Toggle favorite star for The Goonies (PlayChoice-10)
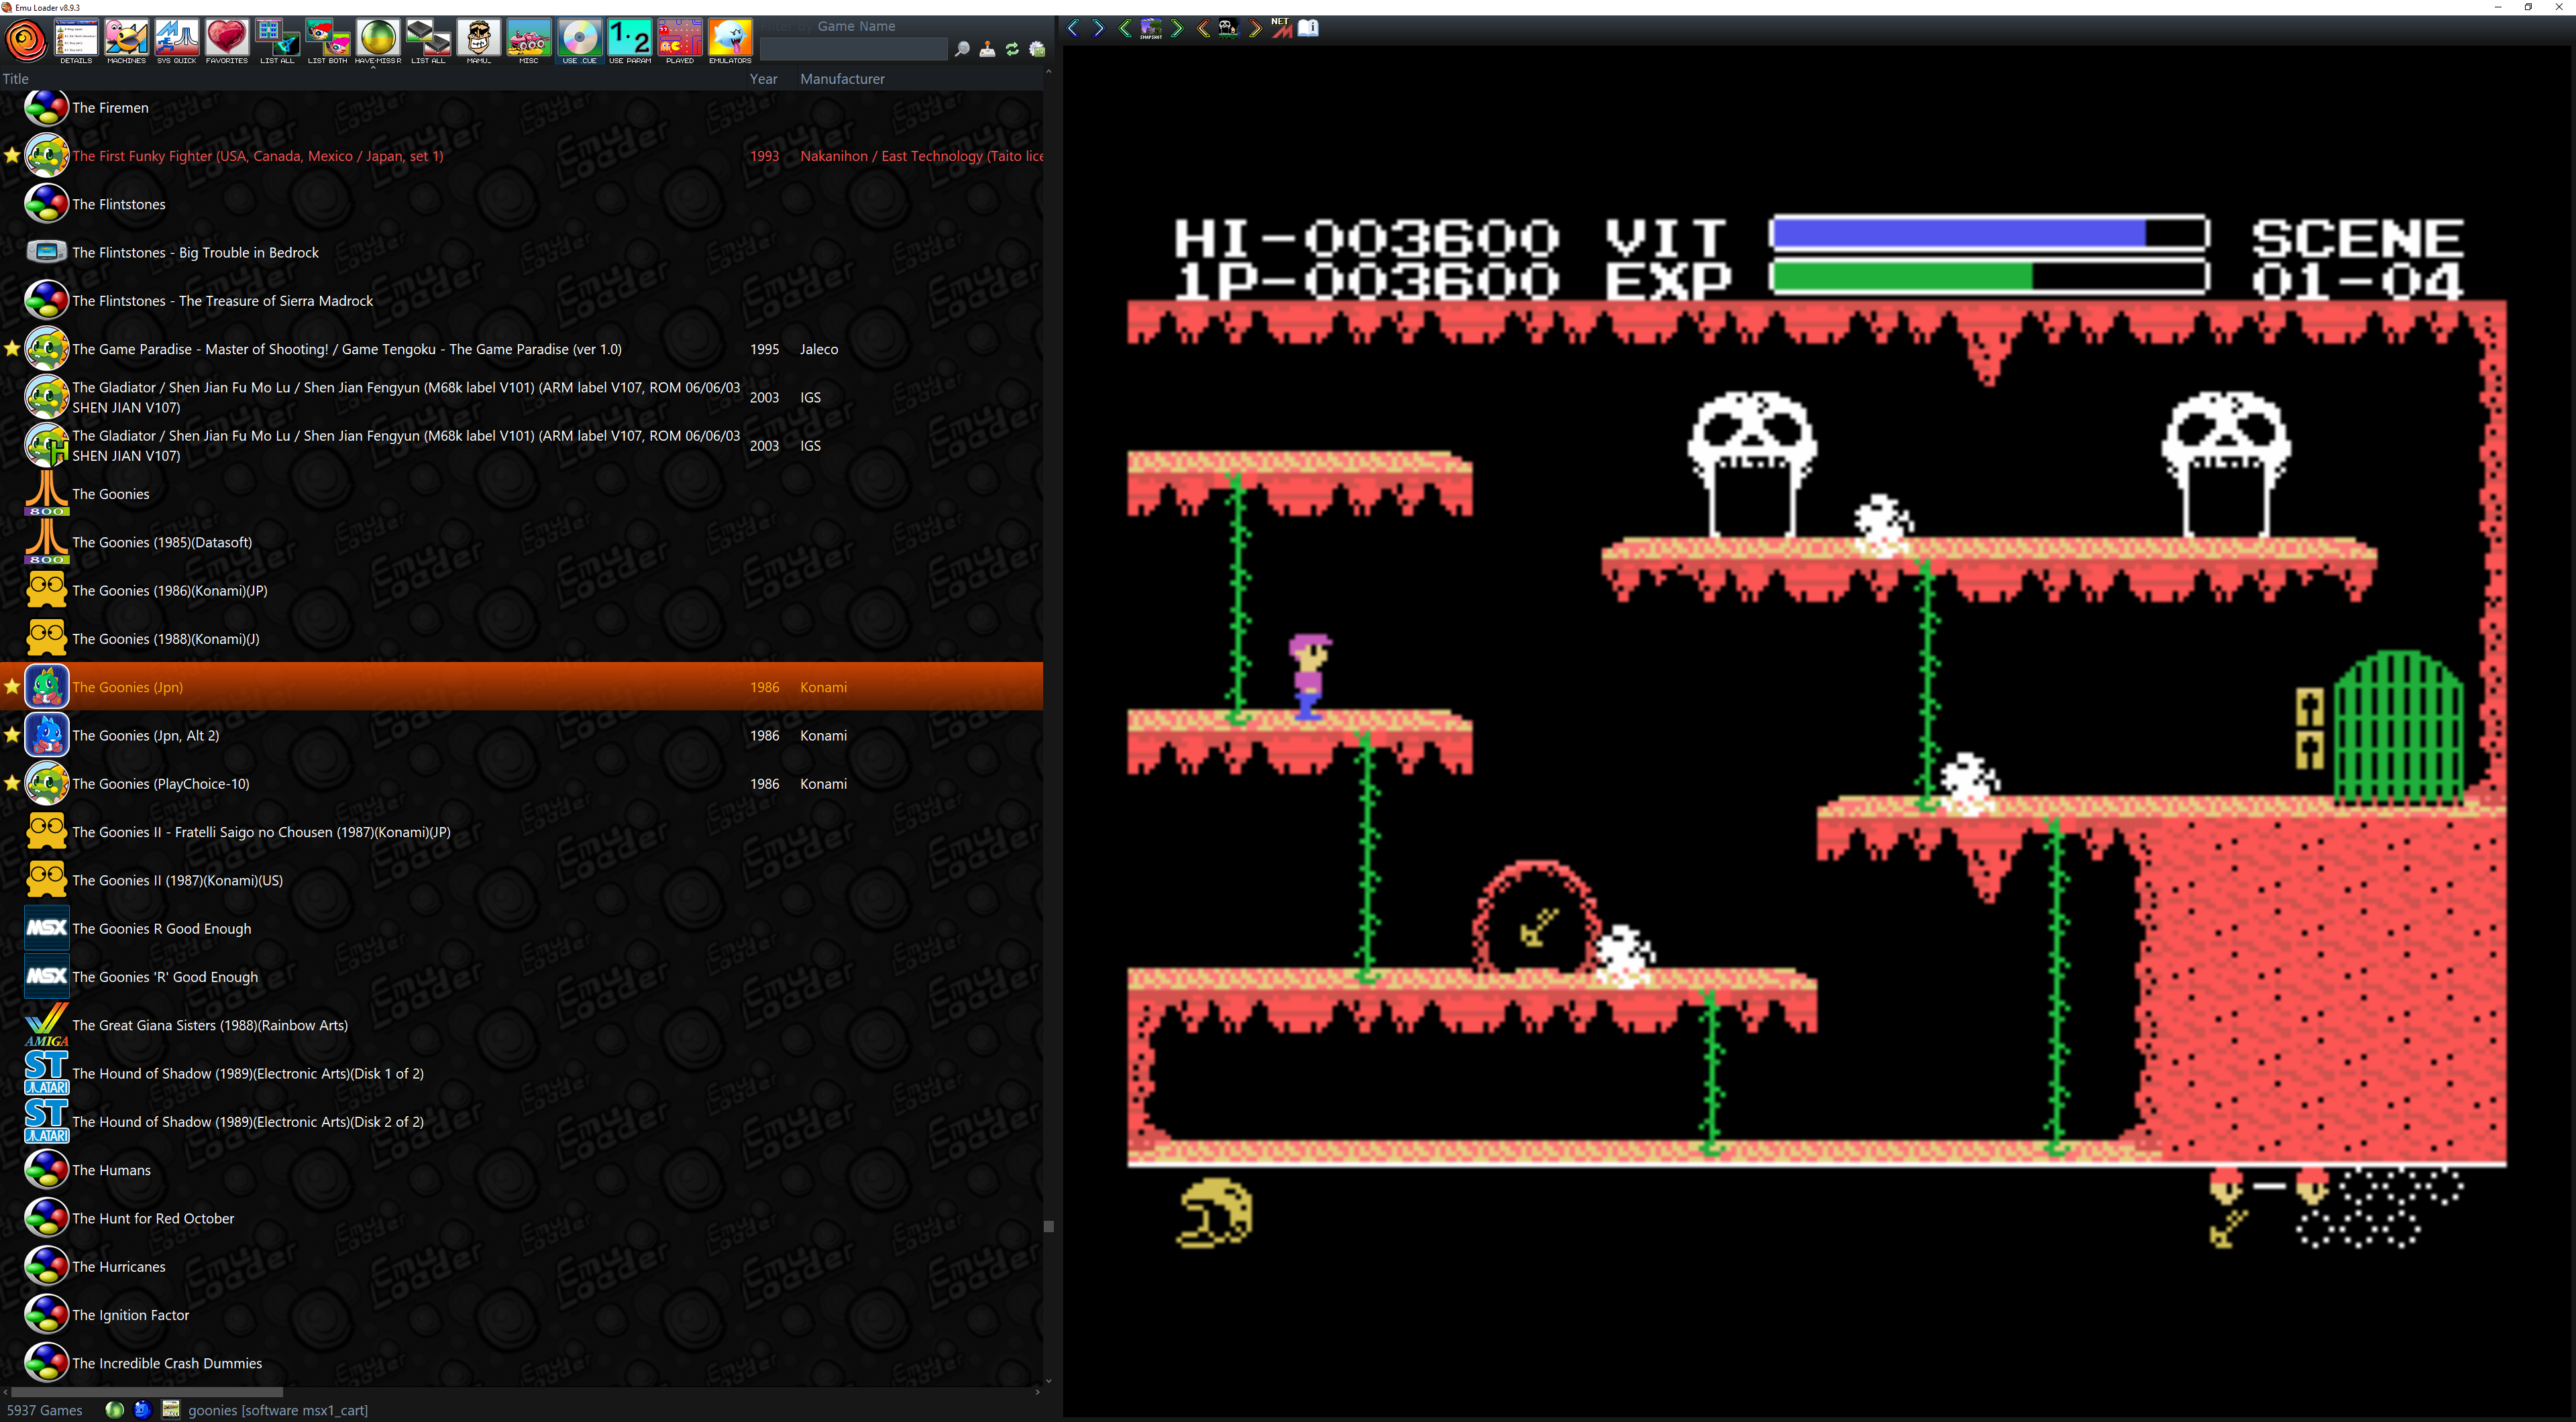 (12, 783)
